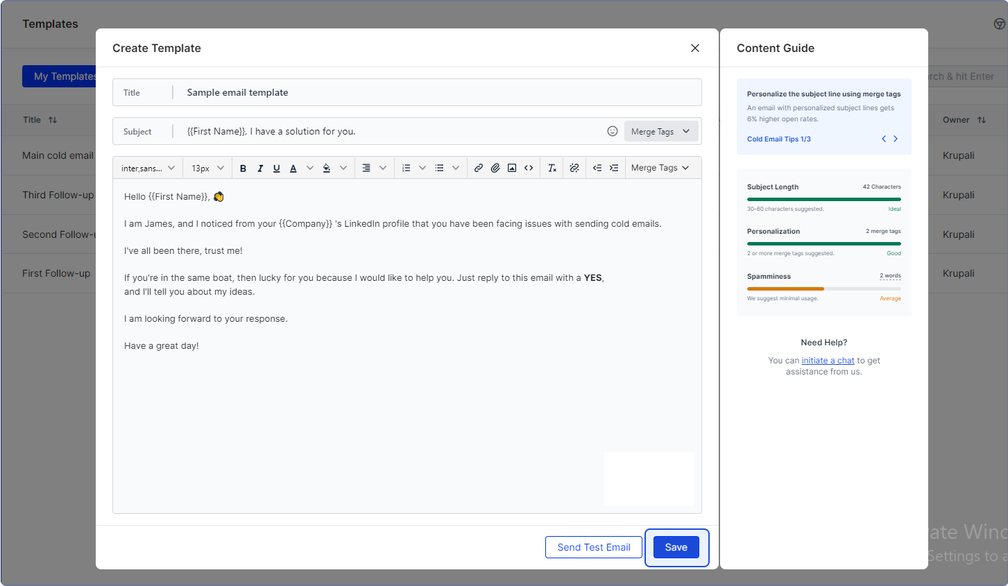This screenshot has height=586, width=1008.
Task: Click Cold Email Tips 1/3 label
Action: pyautogui.click(x=779, y=139)
